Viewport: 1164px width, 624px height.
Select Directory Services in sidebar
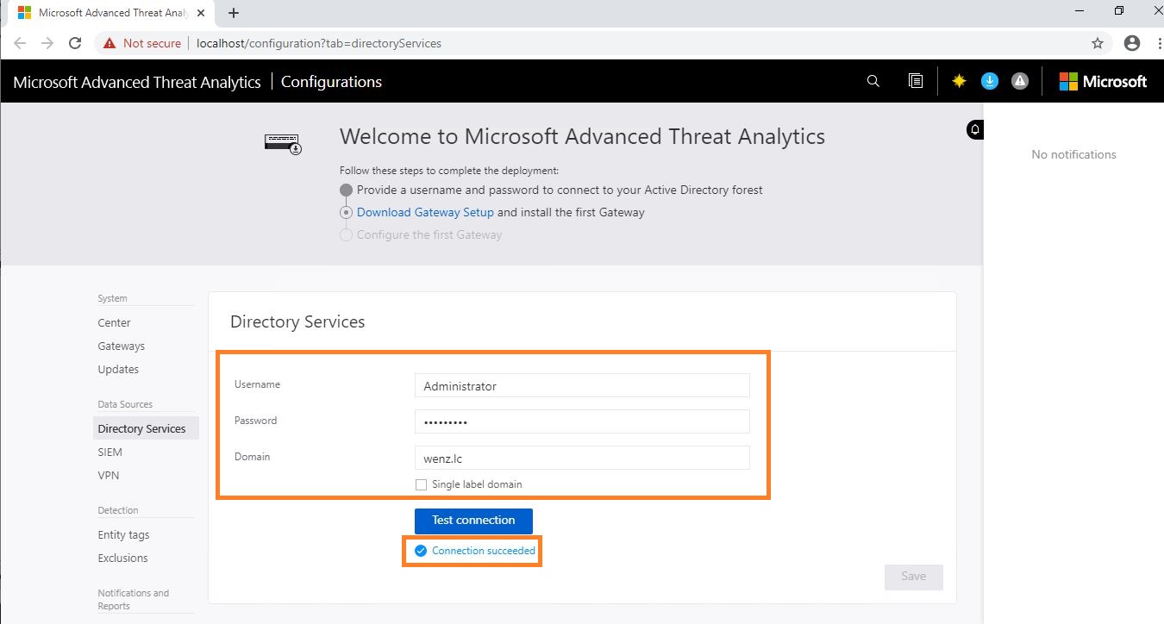click(146, 428)
